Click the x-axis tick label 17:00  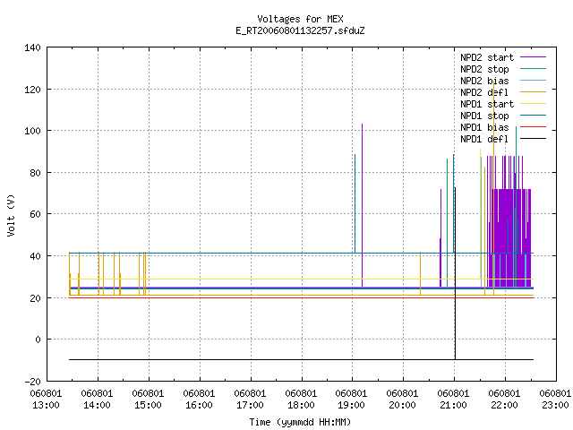tap(250, 405)
